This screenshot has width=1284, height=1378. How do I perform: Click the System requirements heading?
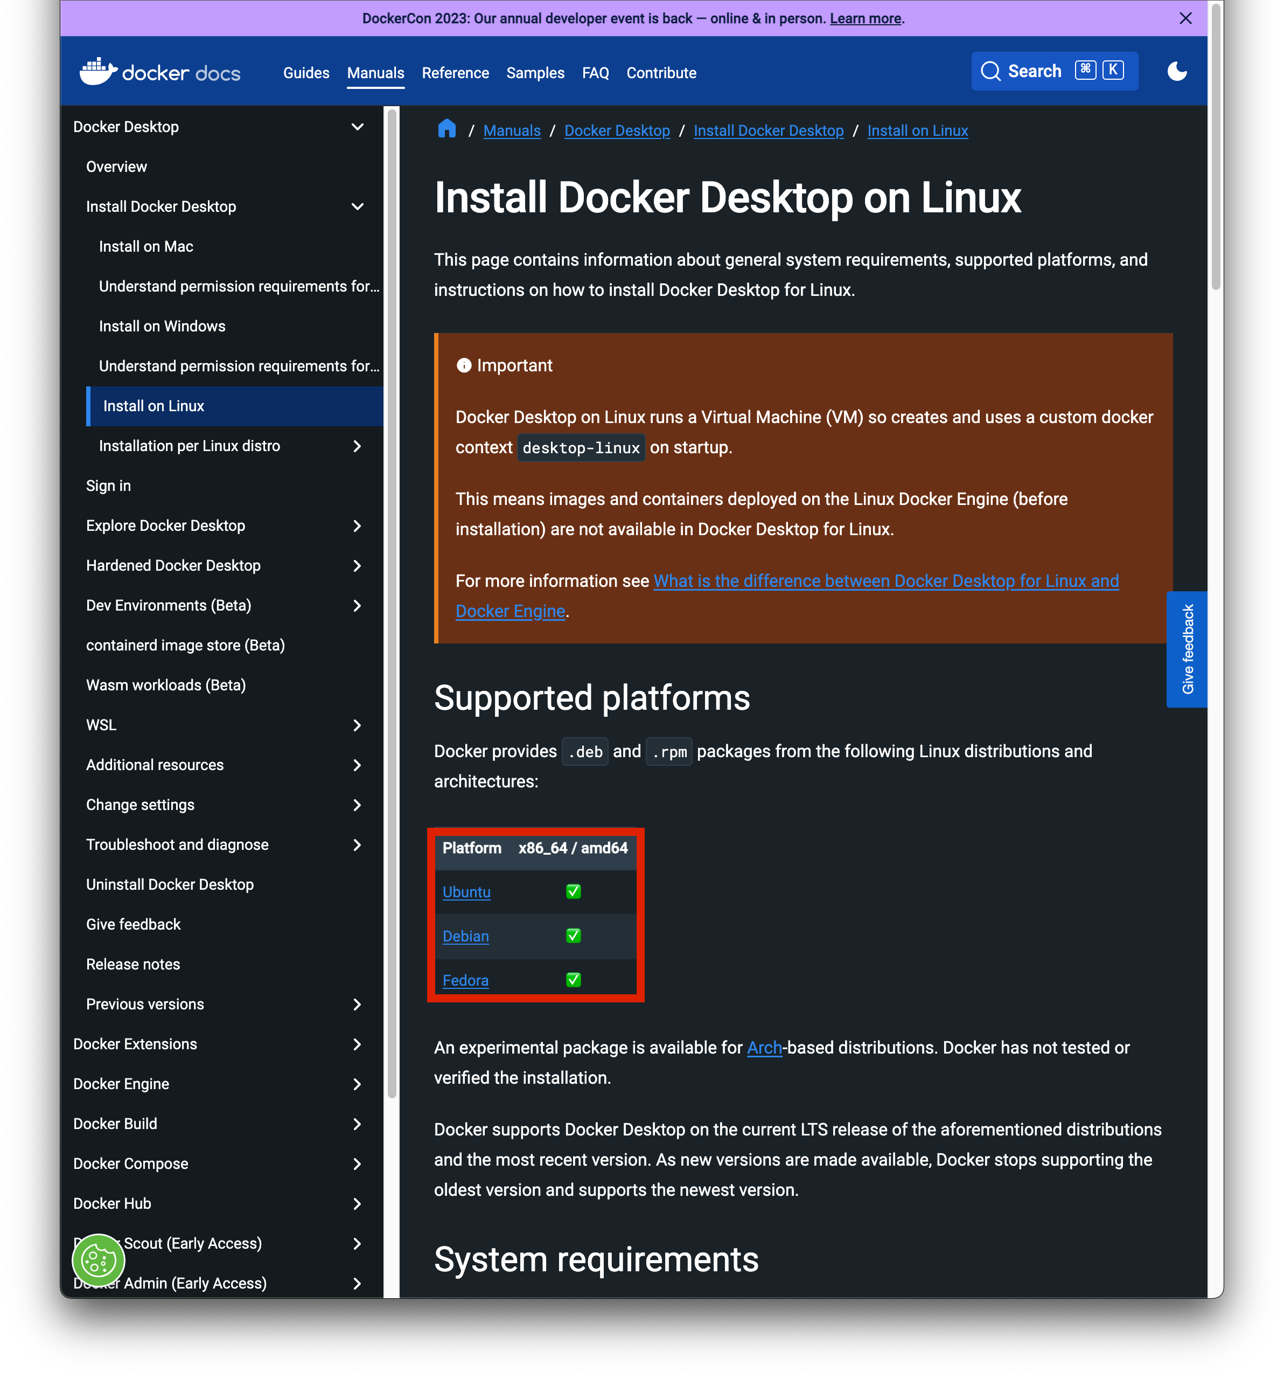596,1259
